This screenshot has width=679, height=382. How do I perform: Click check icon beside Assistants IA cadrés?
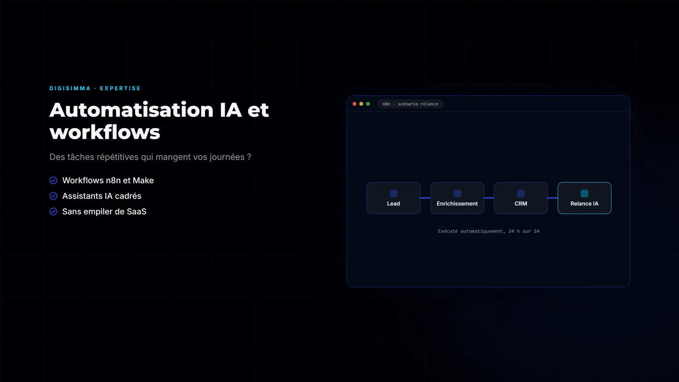53,196
